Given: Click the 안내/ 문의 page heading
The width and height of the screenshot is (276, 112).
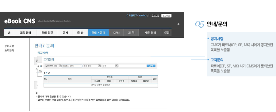Looking at the screenshot, I should pyautogui.click(x=44, y=46).
